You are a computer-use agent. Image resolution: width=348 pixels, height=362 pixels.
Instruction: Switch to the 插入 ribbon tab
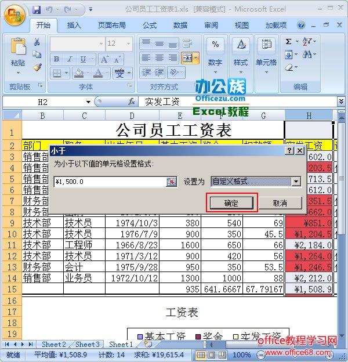[74, 25]
